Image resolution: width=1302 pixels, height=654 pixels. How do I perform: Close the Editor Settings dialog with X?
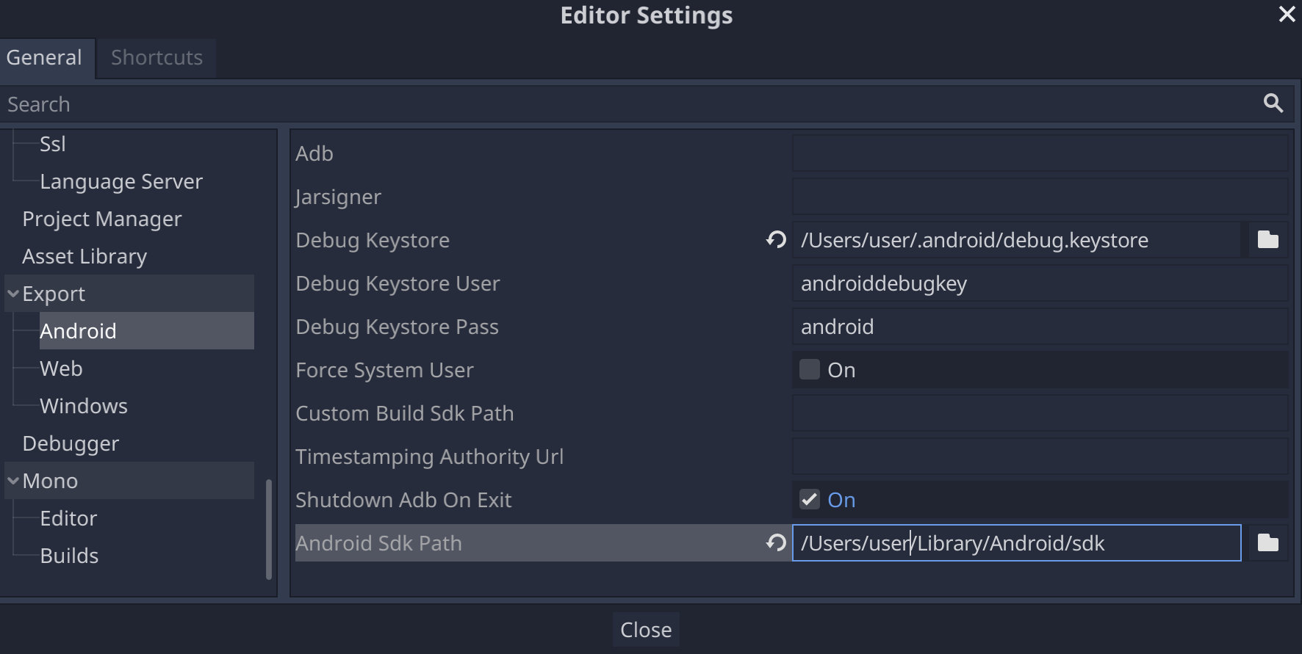click(x=1287, y=15)
